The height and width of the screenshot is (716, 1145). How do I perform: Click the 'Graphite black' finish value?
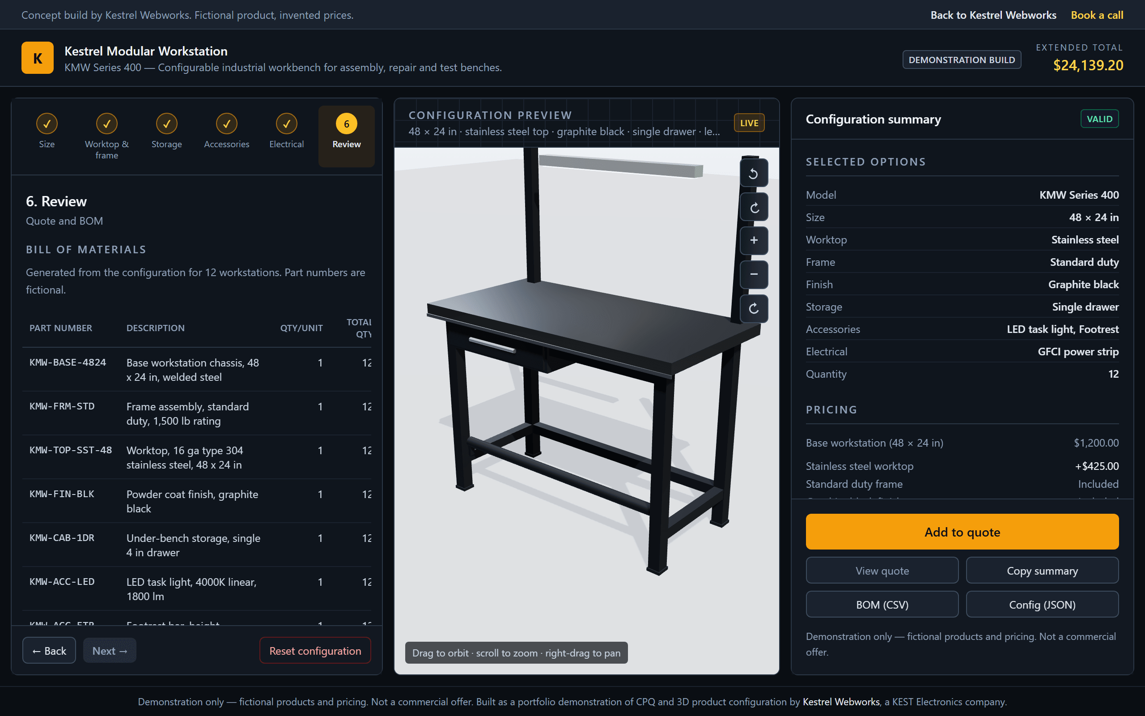pyautogui.click(x=1083, y=284)
